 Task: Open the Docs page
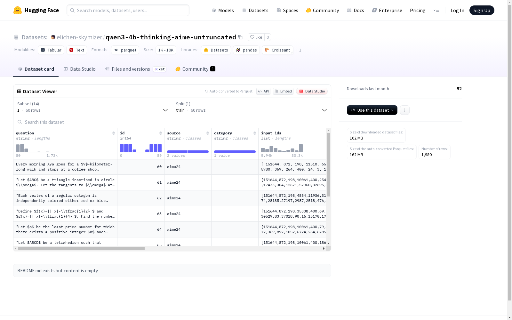point(356,10)
